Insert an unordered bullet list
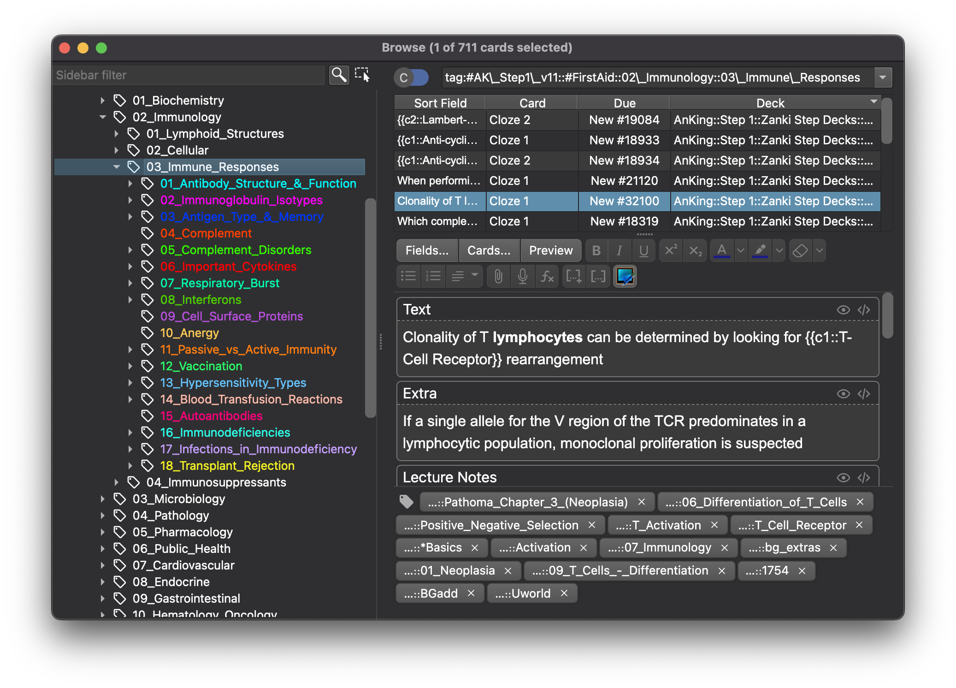956x688 pixels. [x=408, y=276]
